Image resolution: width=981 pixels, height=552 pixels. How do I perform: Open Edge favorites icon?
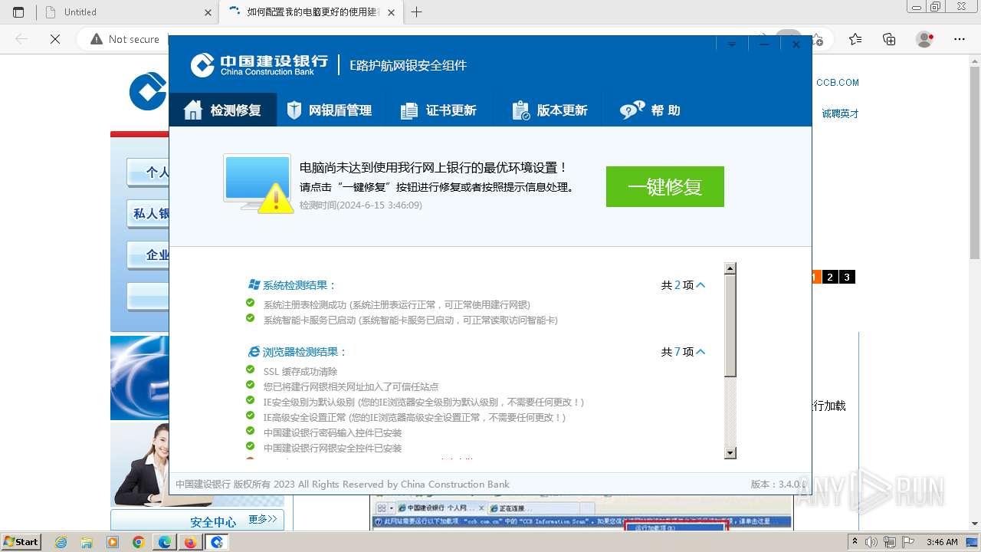coord(855,39)
